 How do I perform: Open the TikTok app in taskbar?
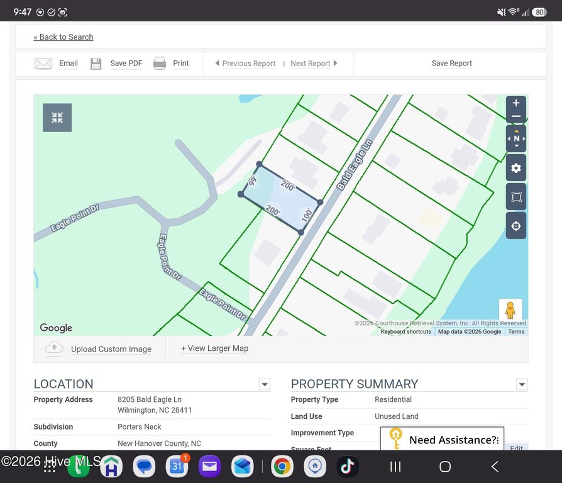coord(347,467)
